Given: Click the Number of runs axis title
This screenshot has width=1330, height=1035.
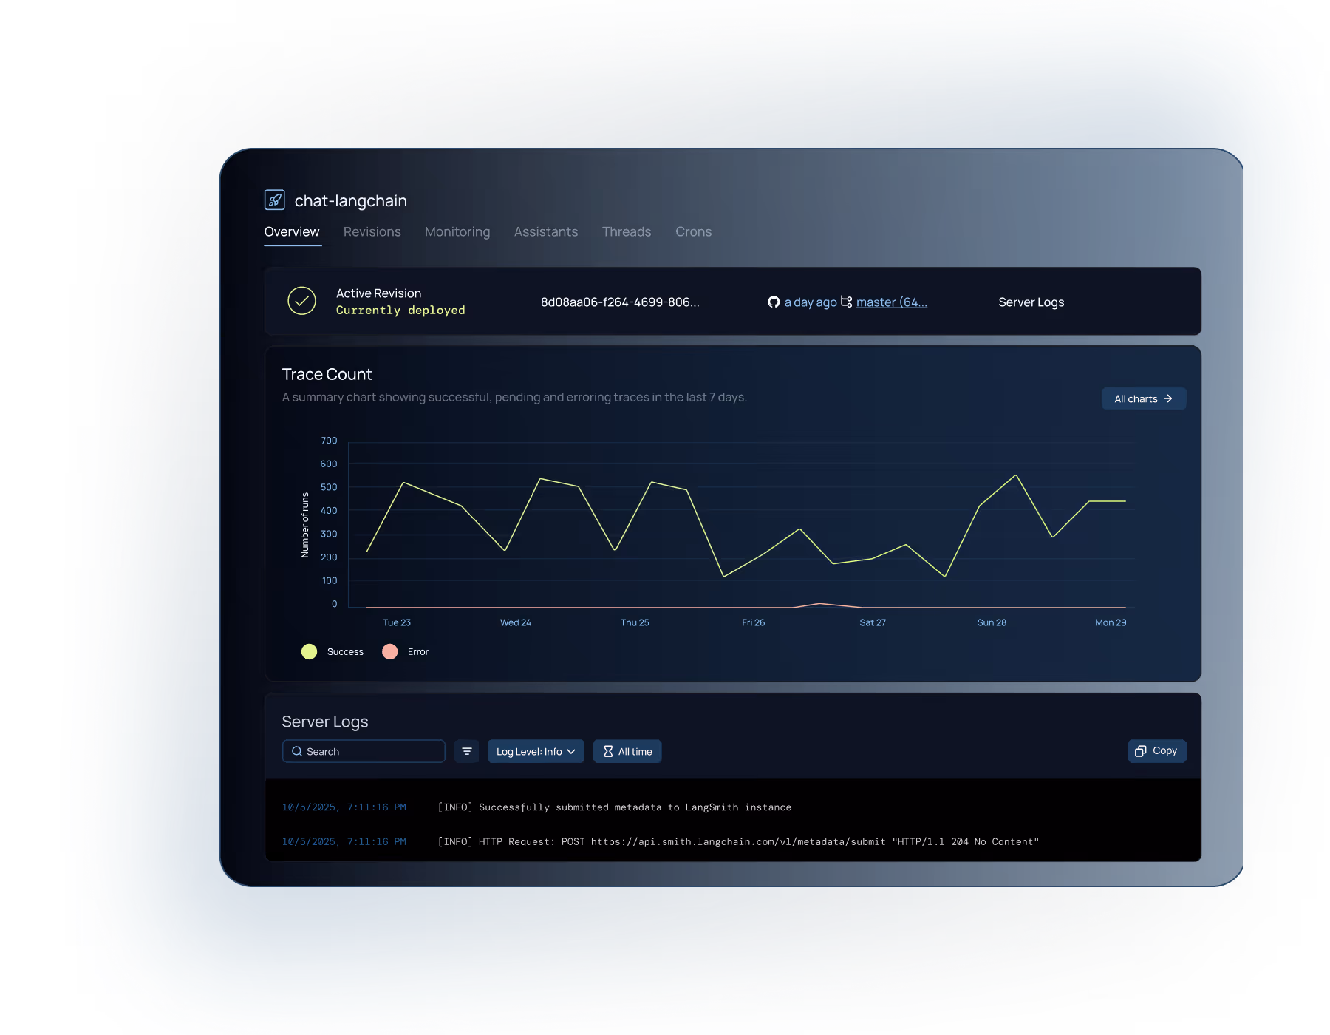Looking at the screenshot, I should pyautogui.click(x=304, y=525).
